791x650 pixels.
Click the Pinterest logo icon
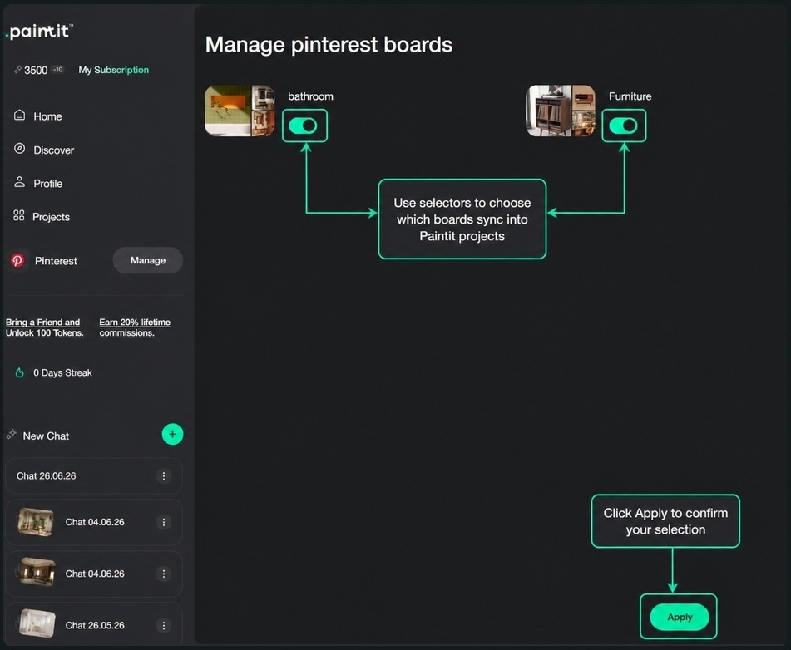point(17,260)
